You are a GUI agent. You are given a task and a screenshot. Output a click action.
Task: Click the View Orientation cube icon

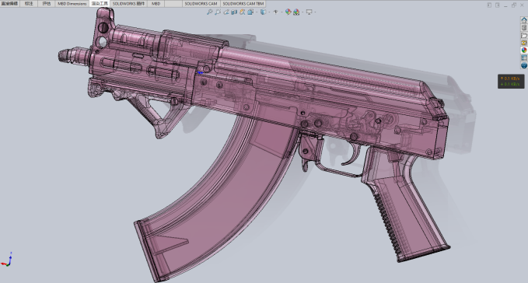250,12
